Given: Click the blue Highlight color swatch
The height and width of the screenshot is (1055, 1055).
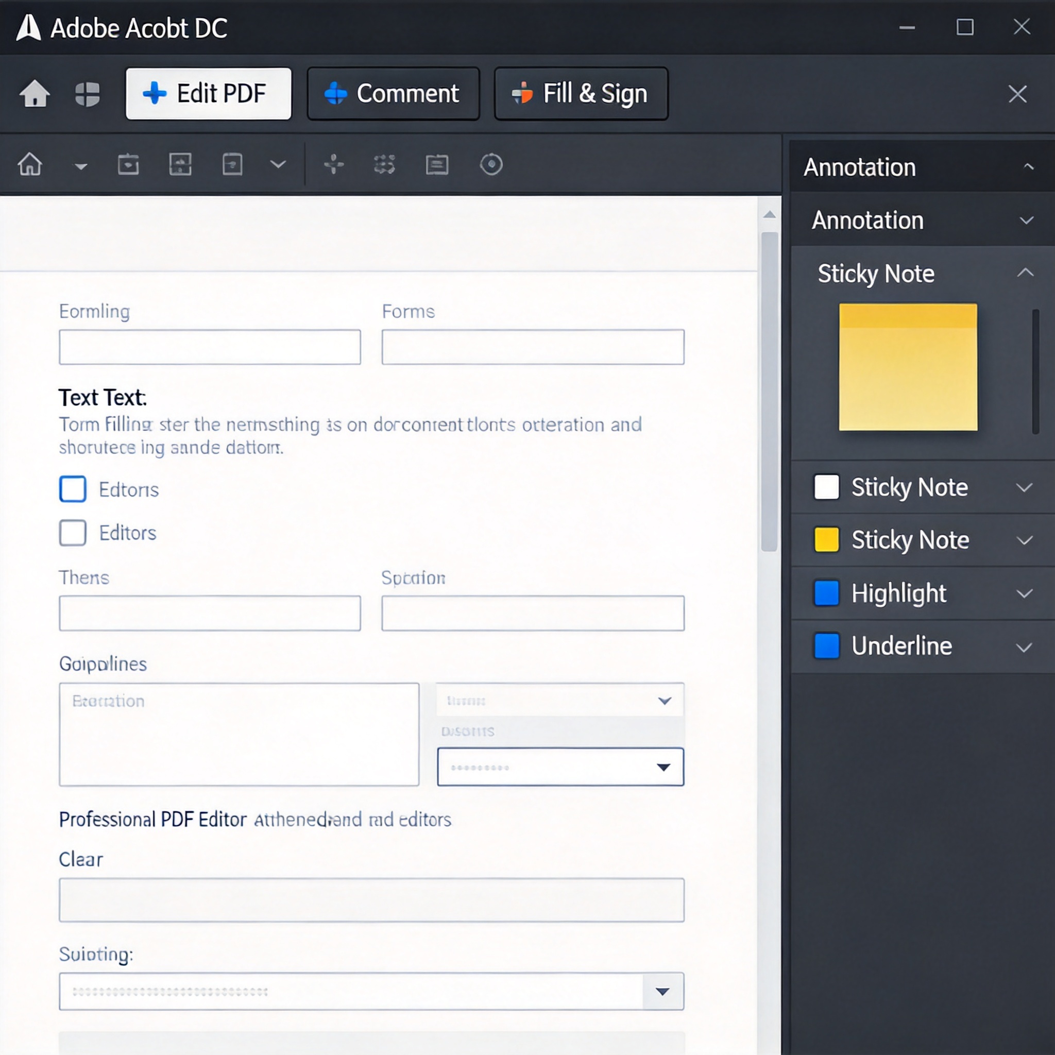Looking at the screenshot, I should click(x=826, y=593).
